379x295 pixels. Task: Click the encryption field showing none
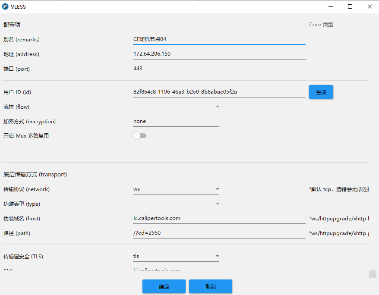[176, 121]
